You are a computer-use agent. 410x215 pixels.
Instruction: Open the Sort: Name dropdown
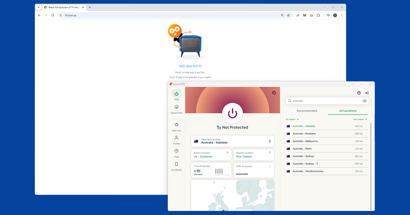pyautogui.click(x=360, y=119)
